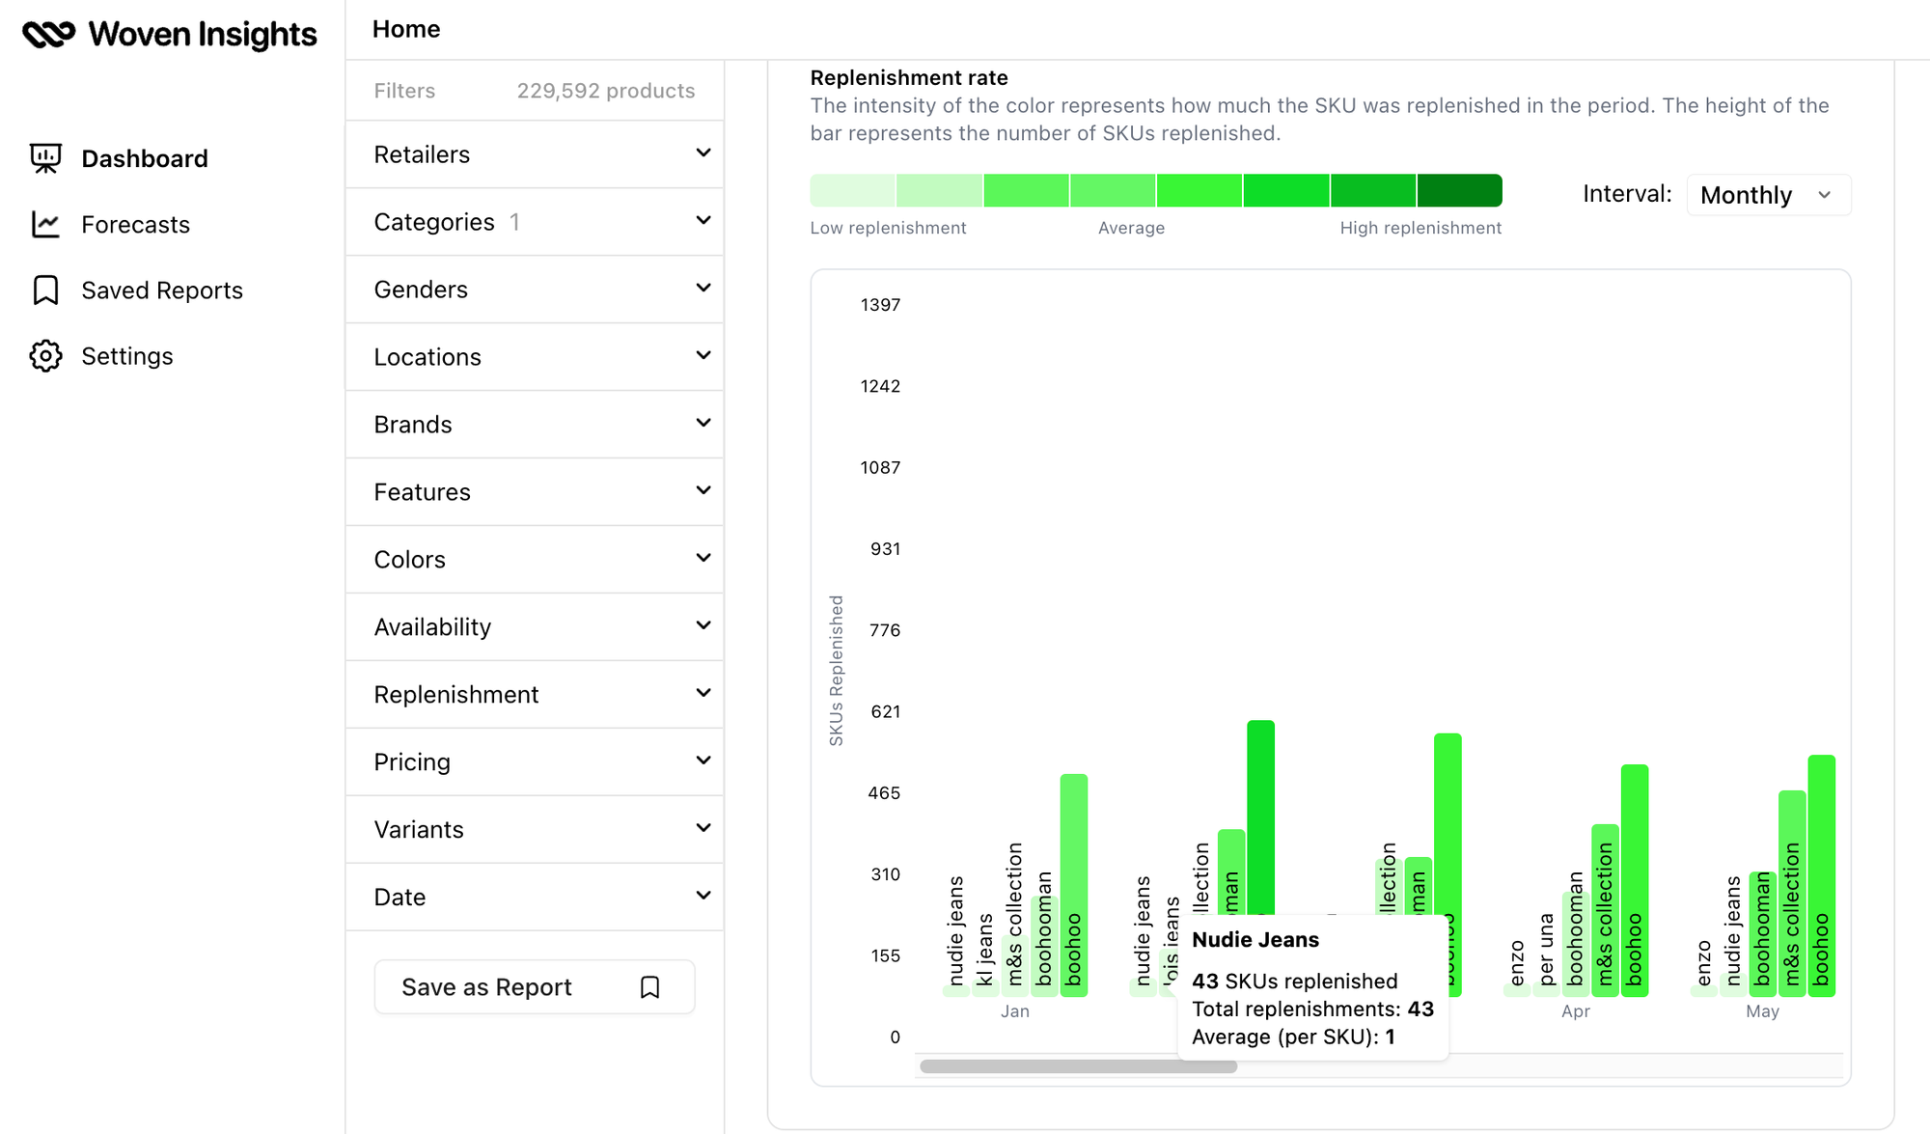Screen dimensions: 1930x1134
Task: Expand the Pricing filter
Action: pyautogui.click(x=535, y=762)
